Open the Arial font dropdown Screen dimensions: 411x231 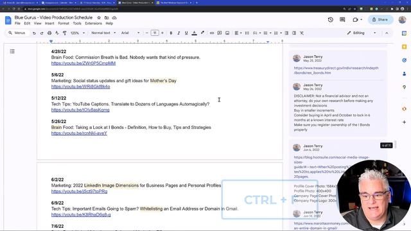[130, 33]
